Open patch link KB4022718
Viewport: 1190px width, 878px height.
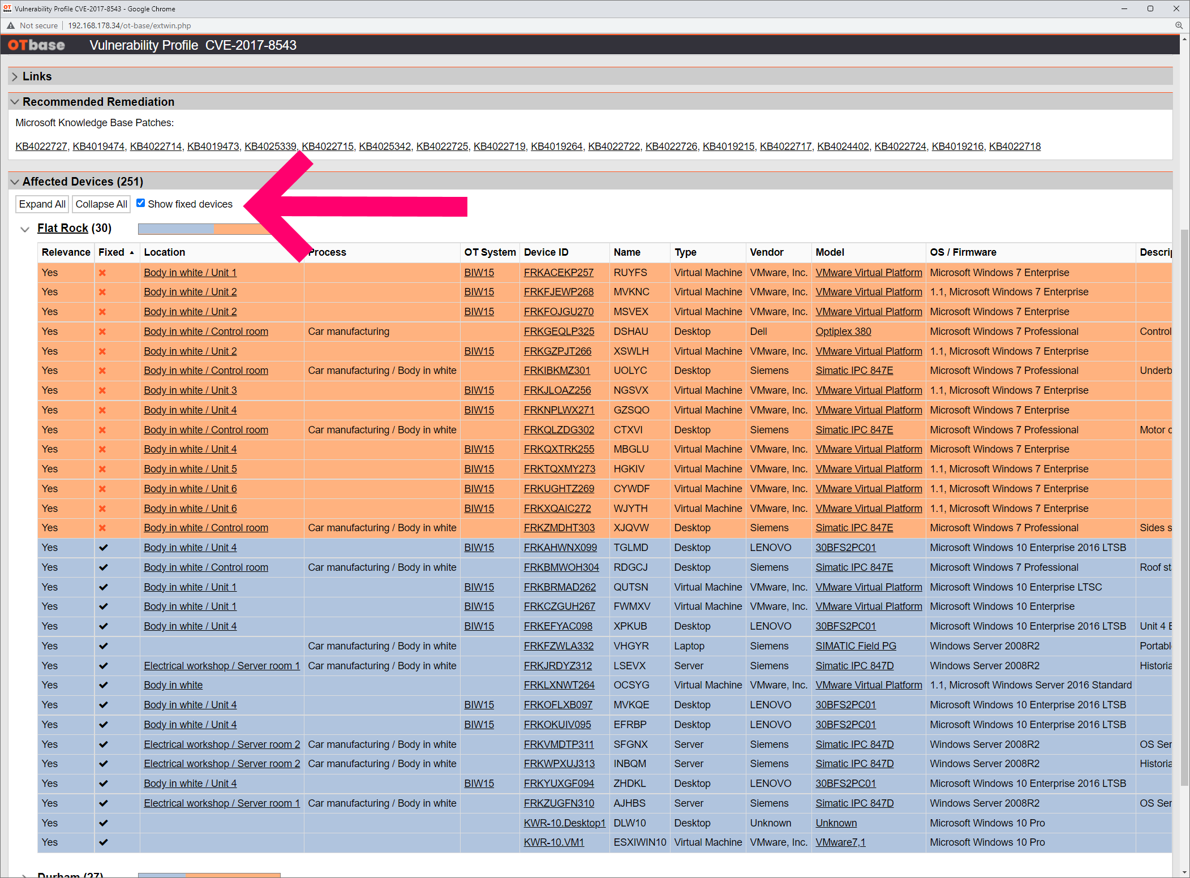[x=1015, y=147]
